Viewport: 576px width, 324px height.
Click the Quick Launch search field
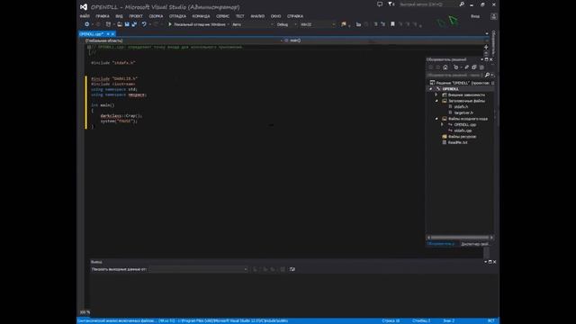428,4
